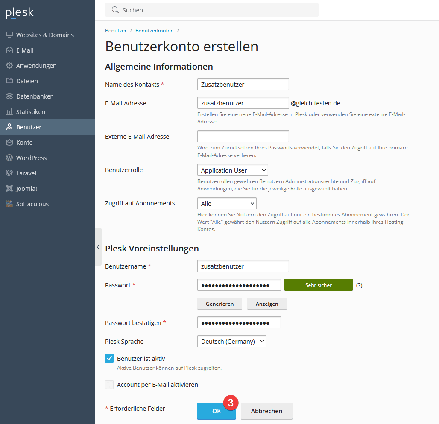Click the Anwendungen gear icon

coord(9,66)
